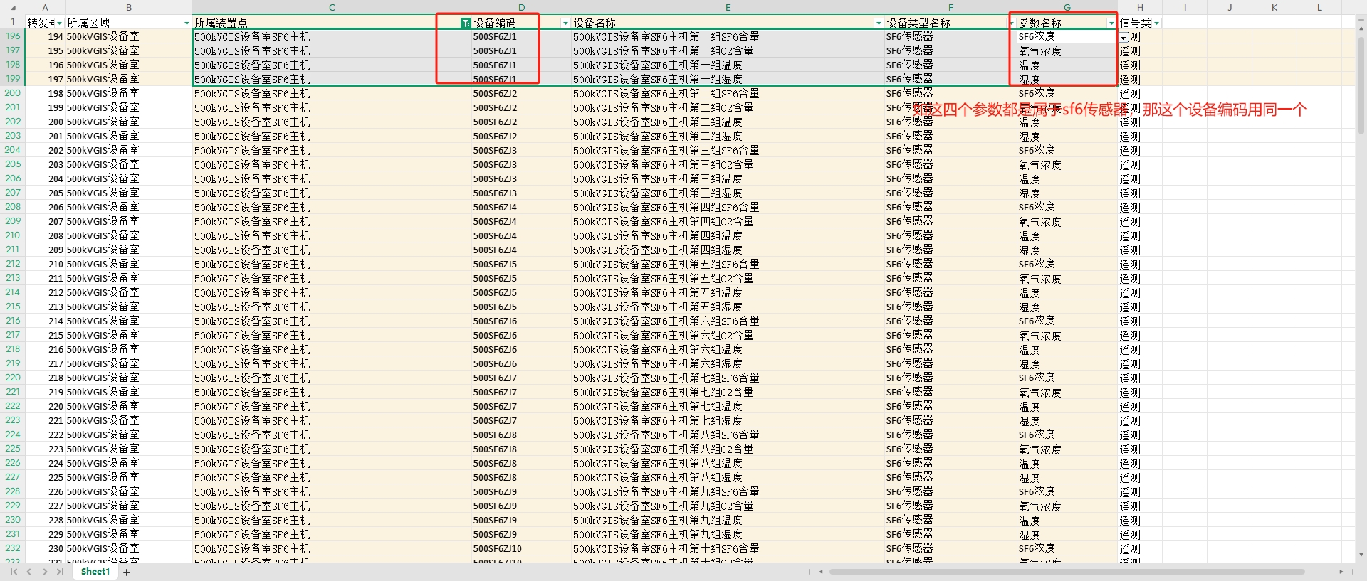Image resolution: width=1367 pixels, height=581 pixels.
Task: Go to next sheet with arrow
Action: pyautogui.click(x=45, y=572)
